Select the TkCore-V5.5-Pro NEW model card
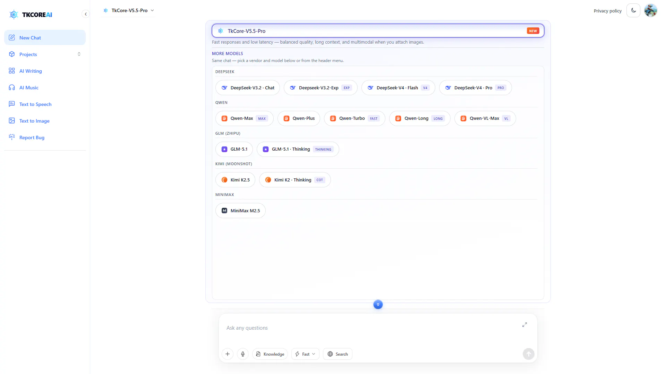This screenshot has height=374, width=666. pos(378,31)
